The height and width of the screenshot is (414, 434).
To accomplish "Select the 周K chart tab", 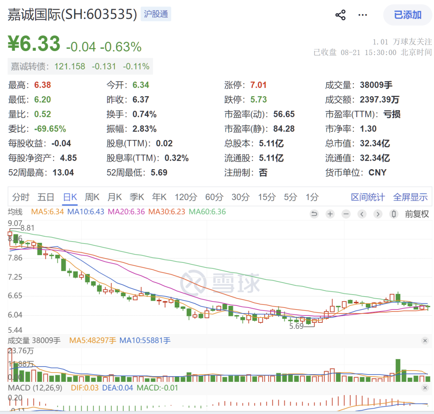I will coord(92,197).
